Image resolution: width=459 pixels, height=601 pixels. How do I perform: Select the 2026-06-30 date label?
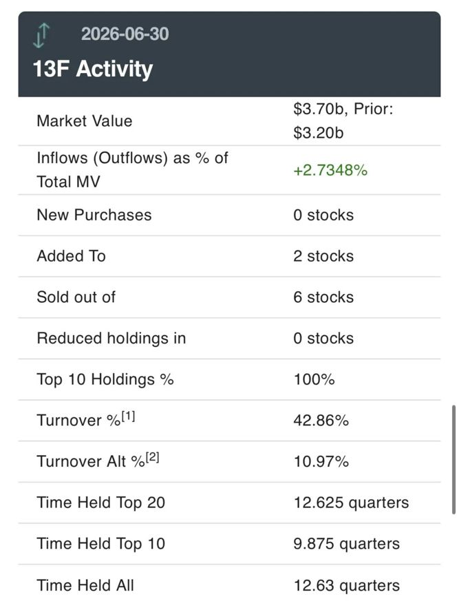coord(125,34)
